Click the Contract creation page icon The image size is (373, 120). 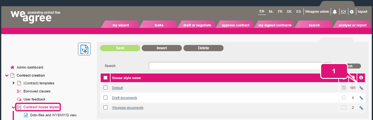[12, 75]
